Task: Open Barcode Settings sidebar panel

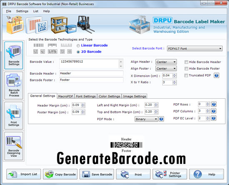Action: coord(14,55)
